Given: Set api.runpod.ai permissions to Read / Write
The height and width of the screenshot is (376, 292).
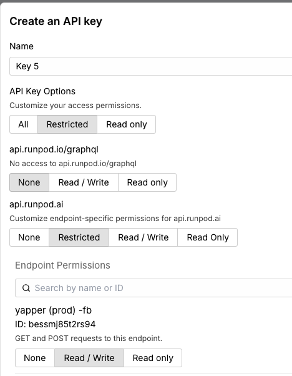Looking at the screenshot, I should click(144, 237).
